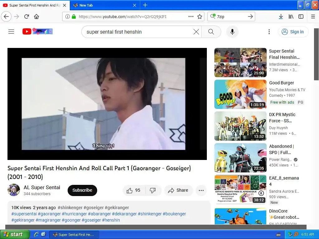Open the #dekaranger hashtag
The image size is (319, 239).
click(x=124, y=214)
